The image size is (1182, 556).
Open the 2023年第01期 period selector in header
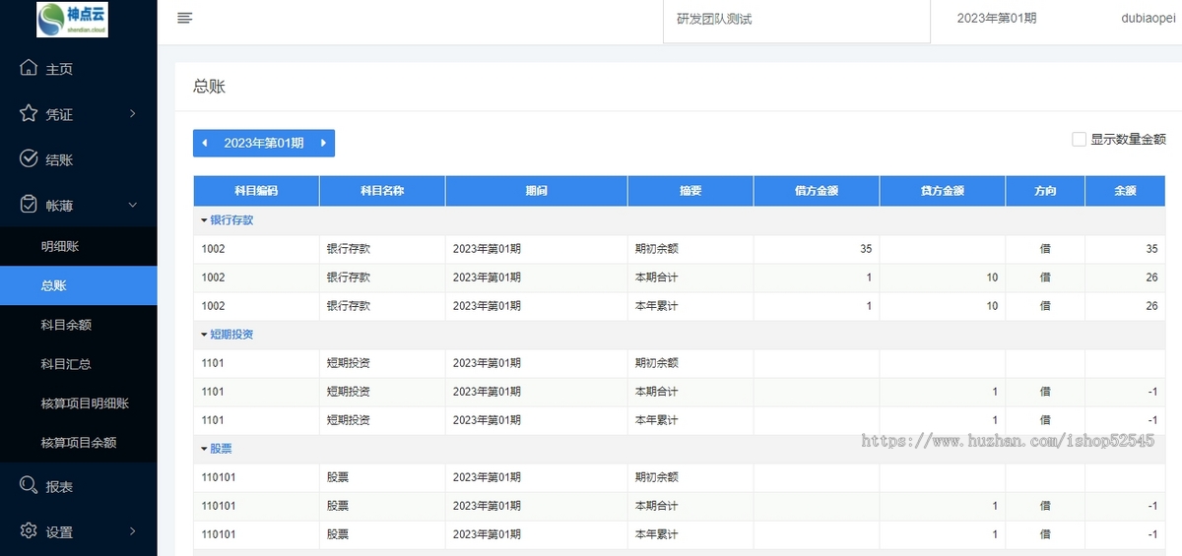996,18
